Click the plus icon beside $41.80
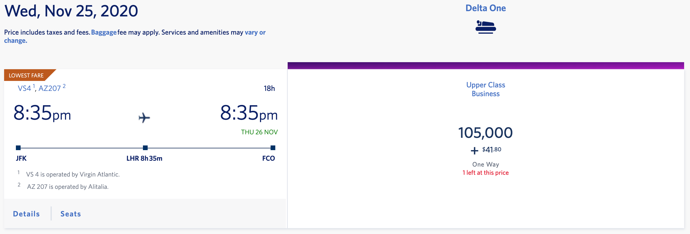690x234 pixels. point(474,151)
